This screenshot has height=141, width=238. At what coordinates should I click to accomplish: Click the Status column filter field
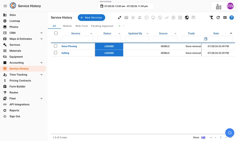(109, 39)
